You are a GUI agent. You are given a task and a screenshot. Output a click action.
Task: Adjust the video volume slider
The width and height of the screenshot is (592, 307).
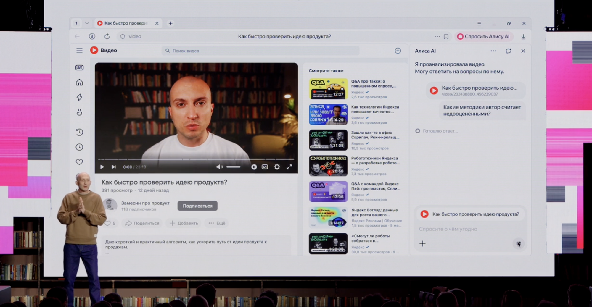coord(234,167)
